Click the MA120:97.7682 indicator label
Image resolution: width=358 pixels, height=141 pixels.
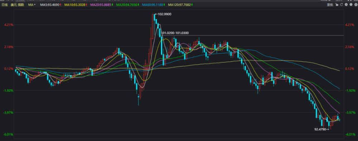tap(180, 5)
